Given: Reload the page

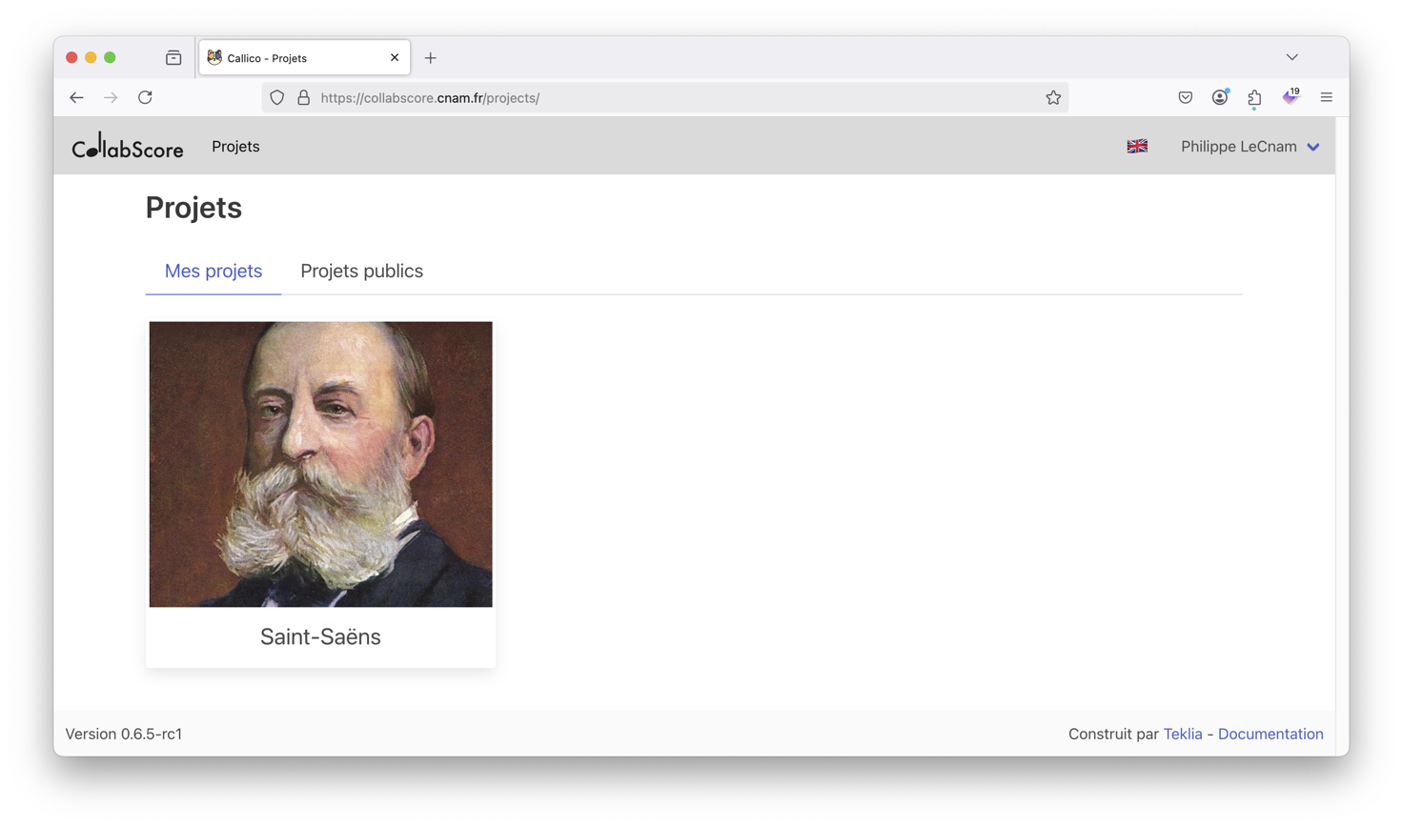Looking at the screenshot, I should [x=145, y=97].
